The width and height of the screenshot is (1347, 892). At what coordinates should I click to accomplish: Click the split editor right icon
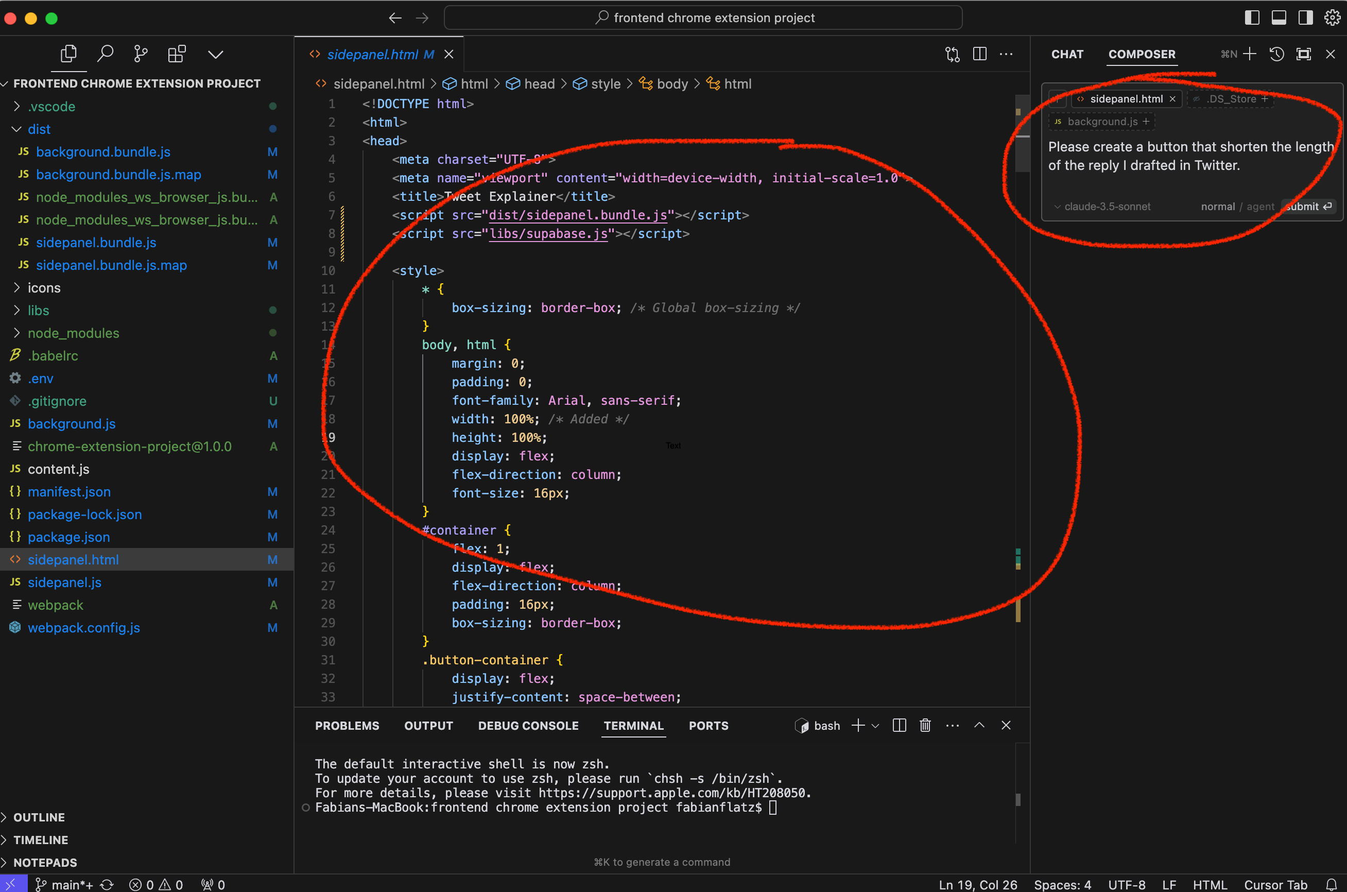coord(979,54)
